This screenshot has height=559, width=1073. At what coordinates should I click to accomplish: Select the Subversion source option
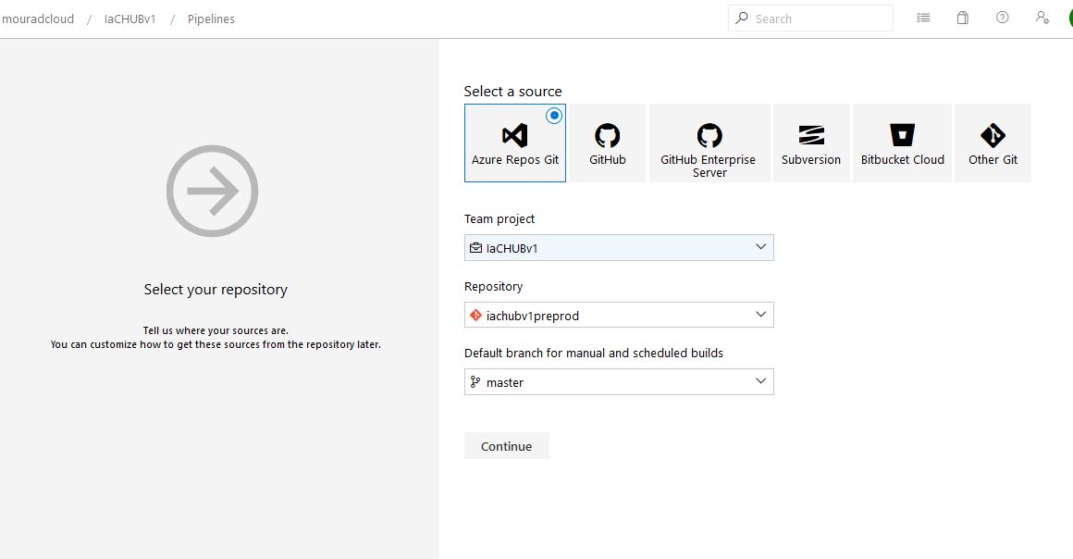(810, 143)
